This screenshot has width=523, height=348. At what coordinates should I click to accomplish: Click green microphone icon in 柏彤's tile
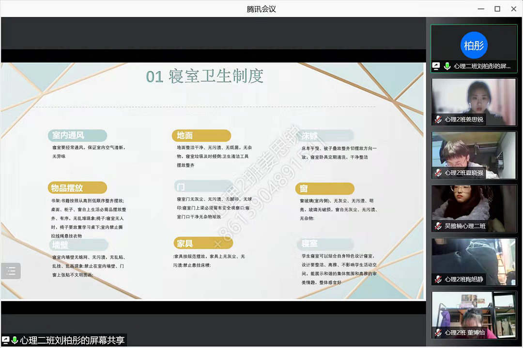click(447, 66)
